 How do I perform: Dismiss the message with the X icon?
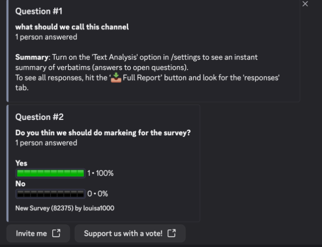tap(305, 4)
